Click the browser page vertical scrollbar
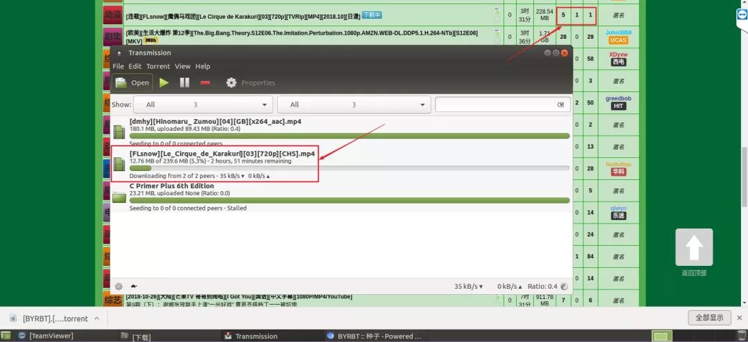 pos(745,177)
